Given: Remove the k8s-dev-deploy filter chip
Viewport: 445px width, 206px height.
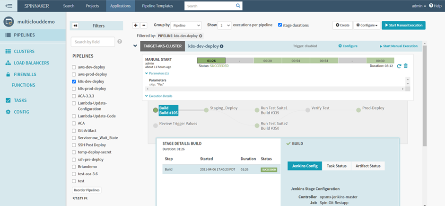Looking at the screenshot, I should 201,36.
